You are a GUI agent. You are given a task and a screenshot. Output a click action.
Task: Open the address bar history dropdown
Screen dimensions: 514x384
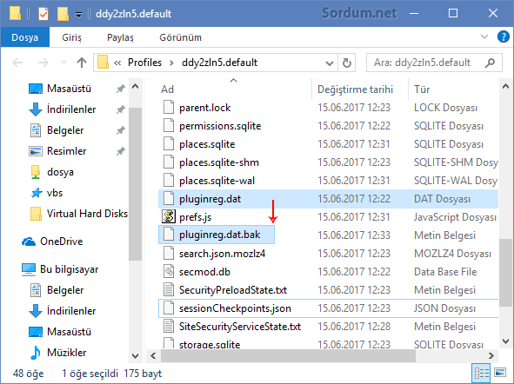tap(330, 63)
